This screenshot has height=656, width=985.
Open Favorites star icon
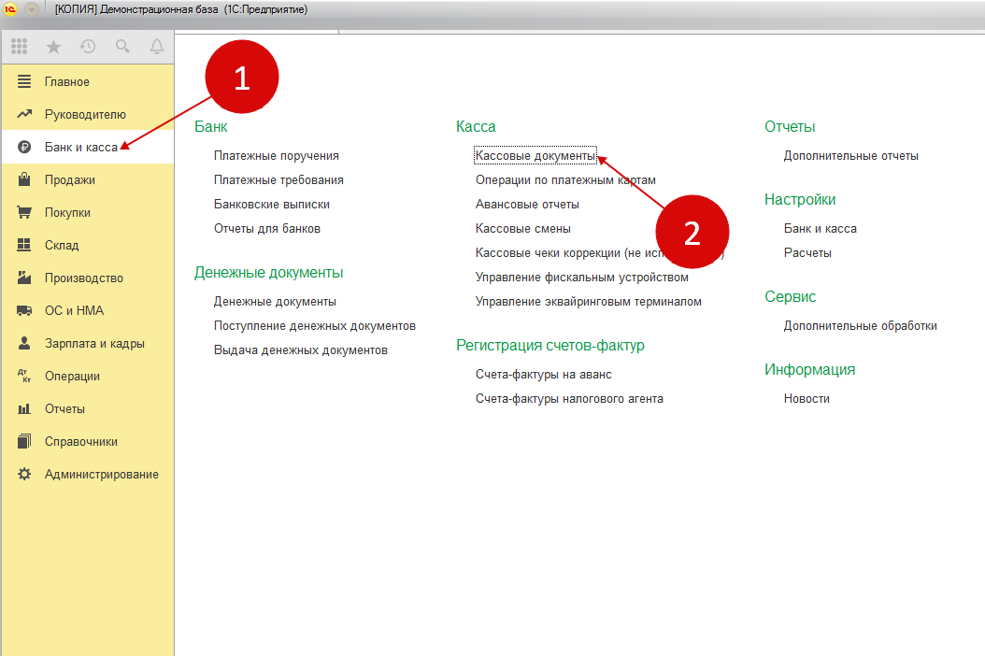click(x=53, y=46)
